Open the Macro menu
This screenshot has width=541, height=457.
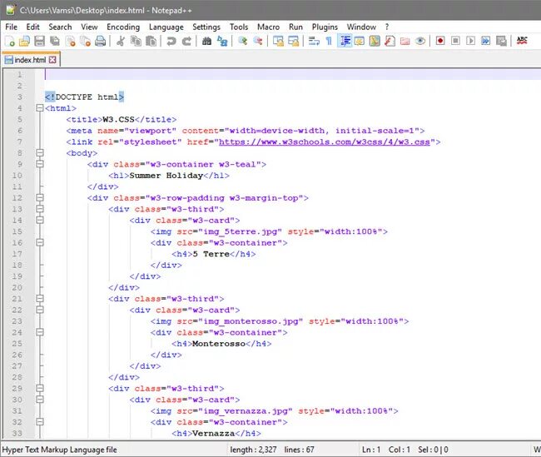269,27
